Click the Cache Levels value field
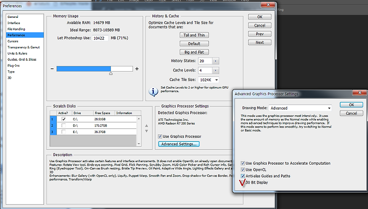Viewport: 368px width, 209px height. (205, 70)
